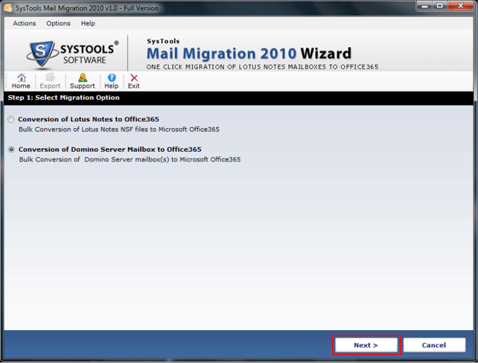Viewport: 478px width, 363px height.
Task: Click the Help toolbar icon
Action: click(x=111, y=81)
